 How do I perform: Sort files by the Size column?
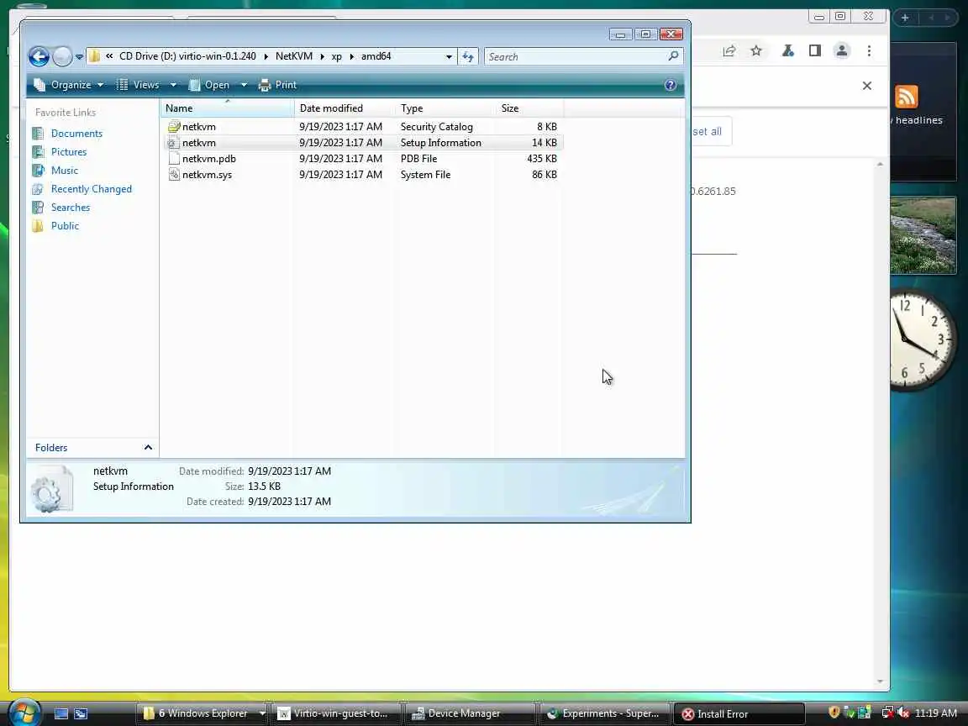click(529, 108)
